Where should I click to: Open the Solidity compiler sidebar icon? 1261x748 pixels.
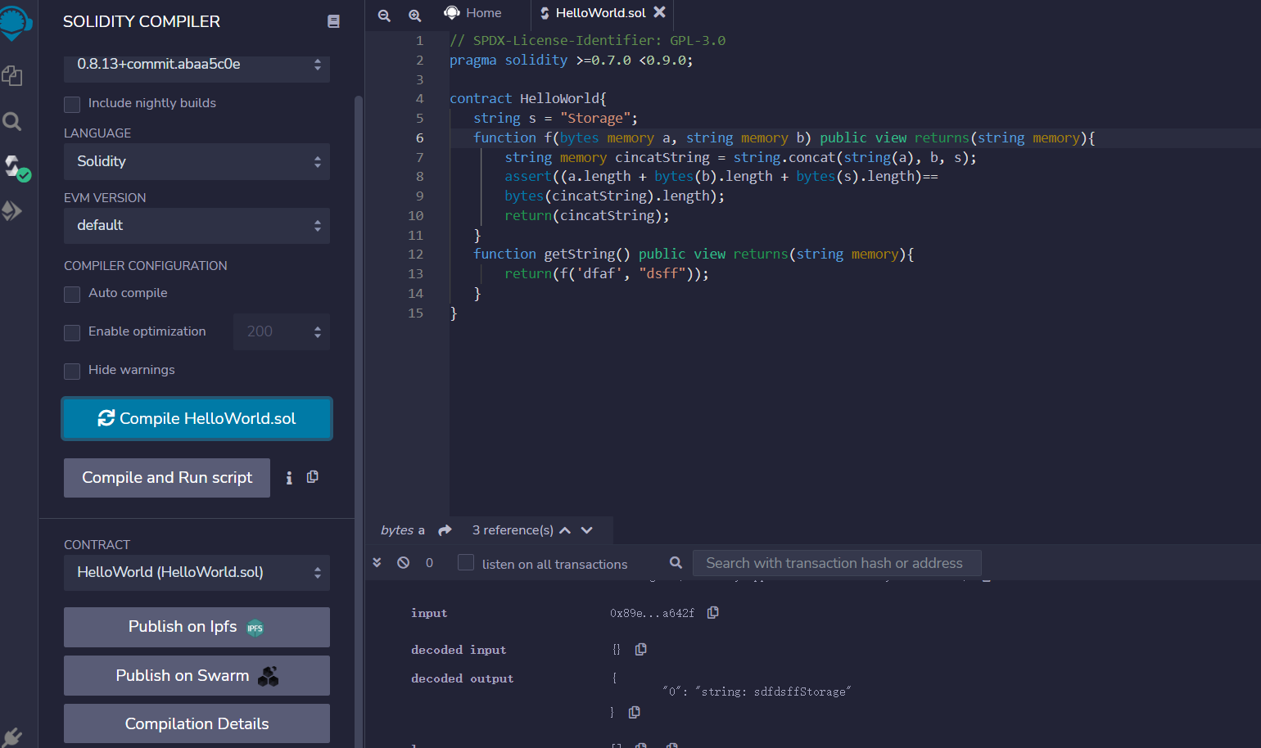click(x=16, y=168)
